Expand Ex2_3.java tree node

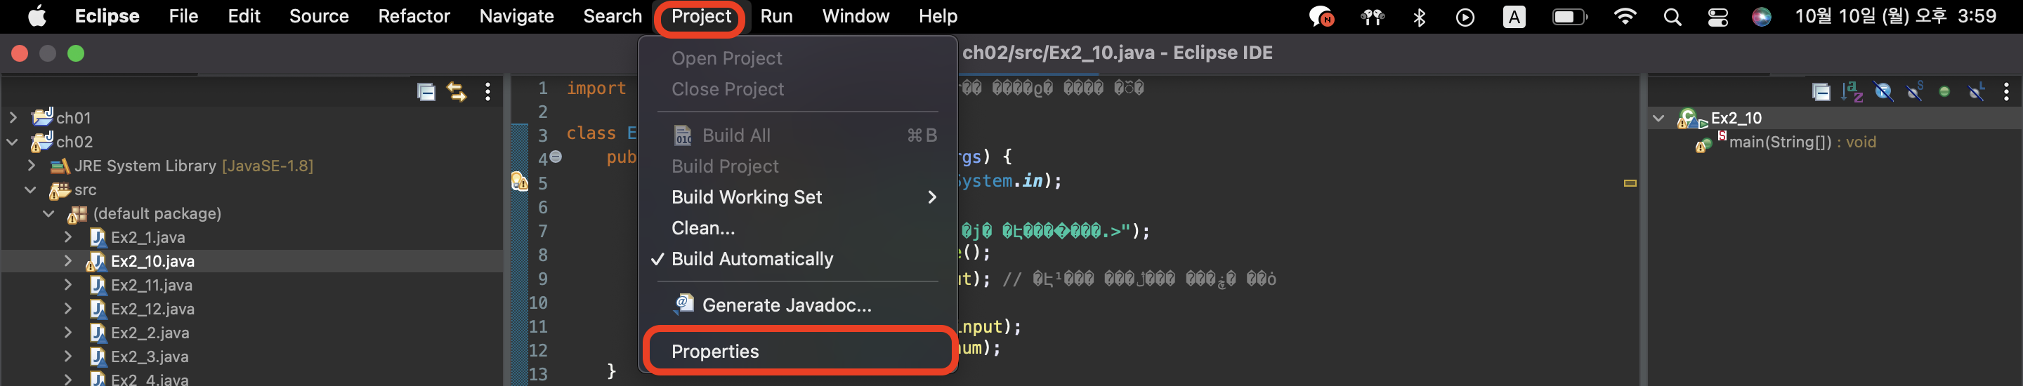pyautogui.click(x=68, y=357)
